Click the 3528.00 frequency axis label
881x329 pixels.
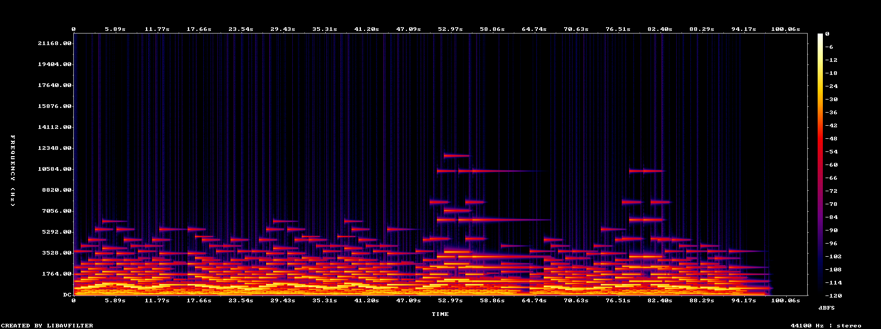coord(57,253)
